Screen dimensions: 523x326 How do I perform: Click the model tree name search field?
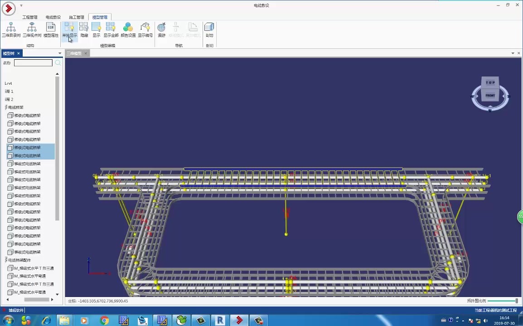pos(33,62)
